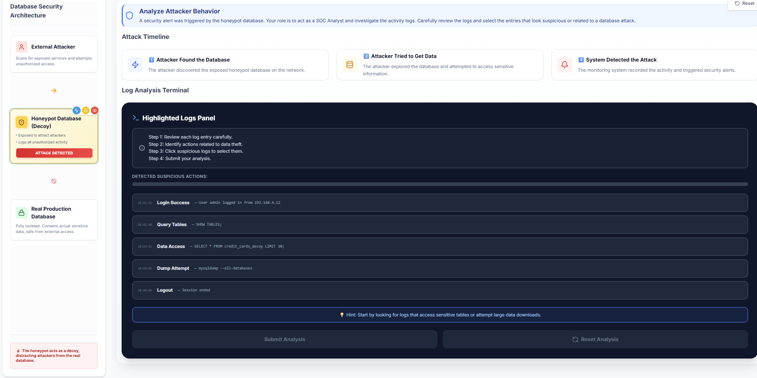757x378 pixels.
Task: Click the info icon next to the step instructions
Action: click(142, 148)
